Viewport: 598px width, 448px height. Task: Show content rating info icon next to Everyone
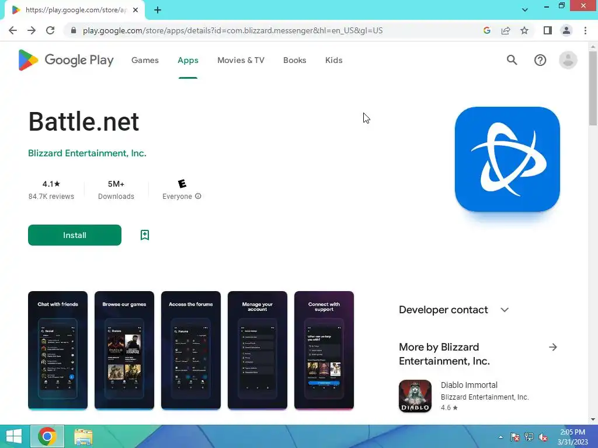pos(198,196)
